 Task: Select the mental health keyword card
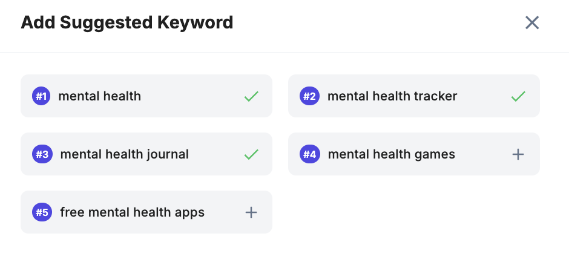coord(182,96)
